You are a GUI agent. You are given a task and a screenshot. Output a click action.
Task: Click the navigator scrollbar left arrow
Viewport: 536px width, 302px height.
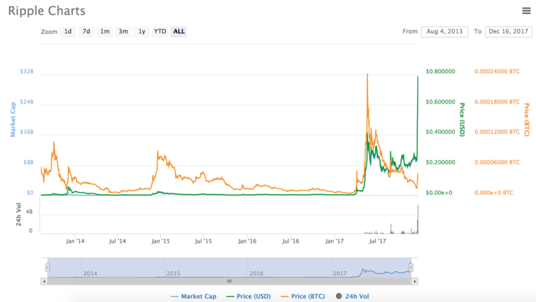[x=44, y=282]
